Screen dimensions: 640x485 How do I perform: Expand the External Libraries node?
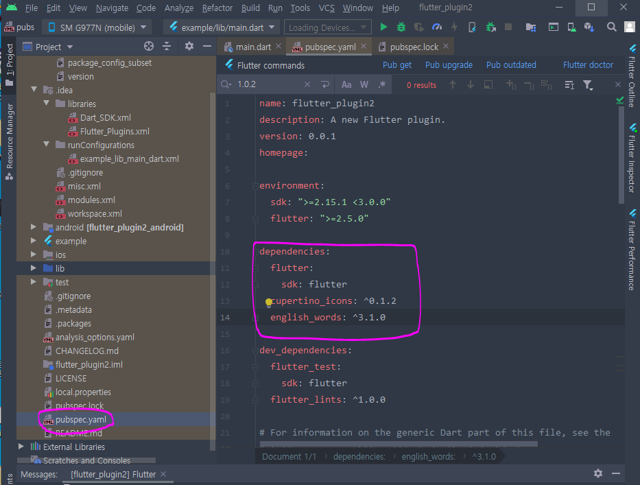point(21,447)
